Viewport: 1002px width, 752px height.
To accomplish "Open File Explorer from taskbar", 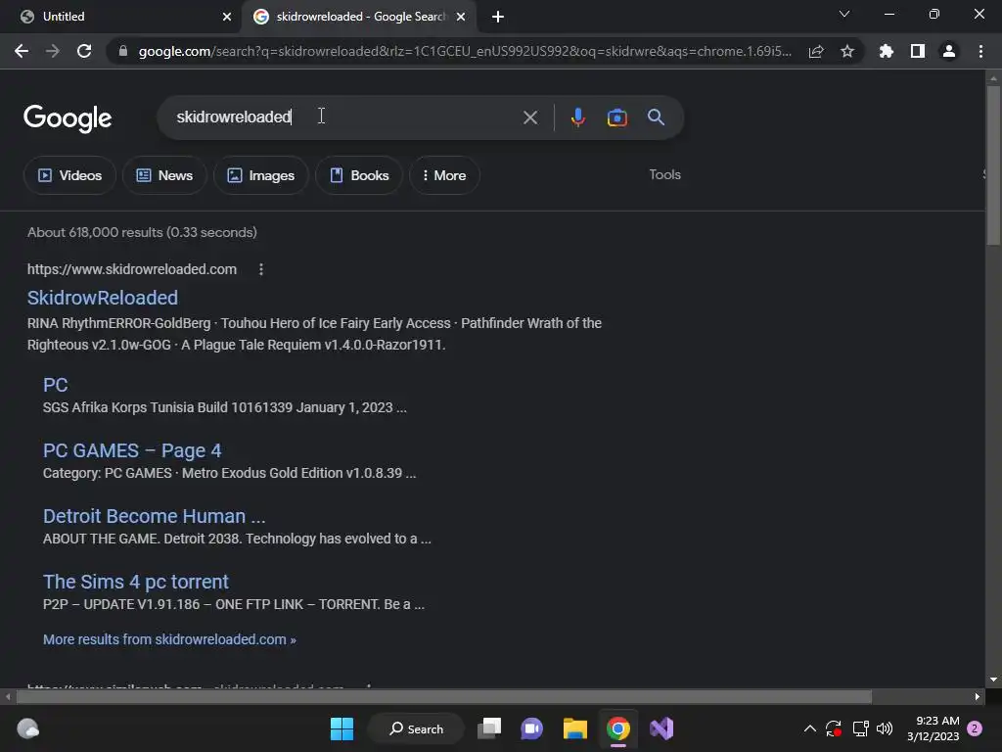I will (574, 728).
